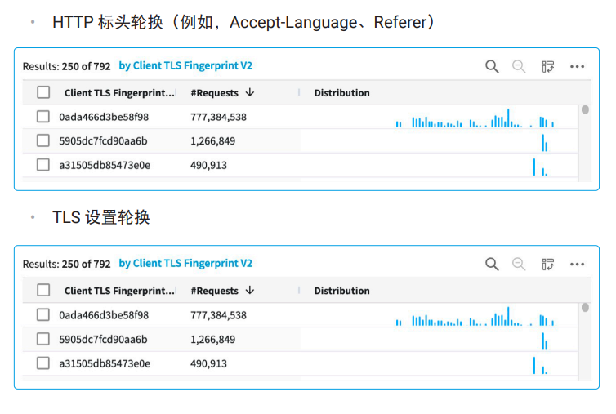Toggle the select-all header checkbox in the bottom table

pyautogui.click(x=43, y=290)
